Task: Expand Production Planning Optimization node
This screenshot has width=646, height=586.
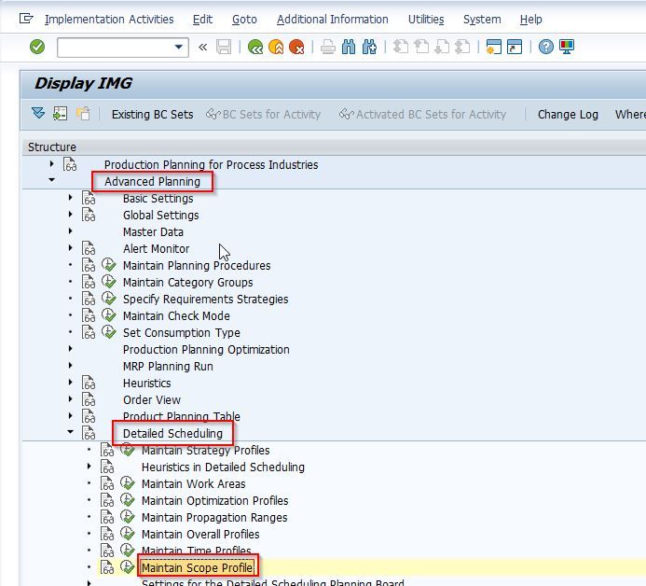Action: [x=71, y=349]
